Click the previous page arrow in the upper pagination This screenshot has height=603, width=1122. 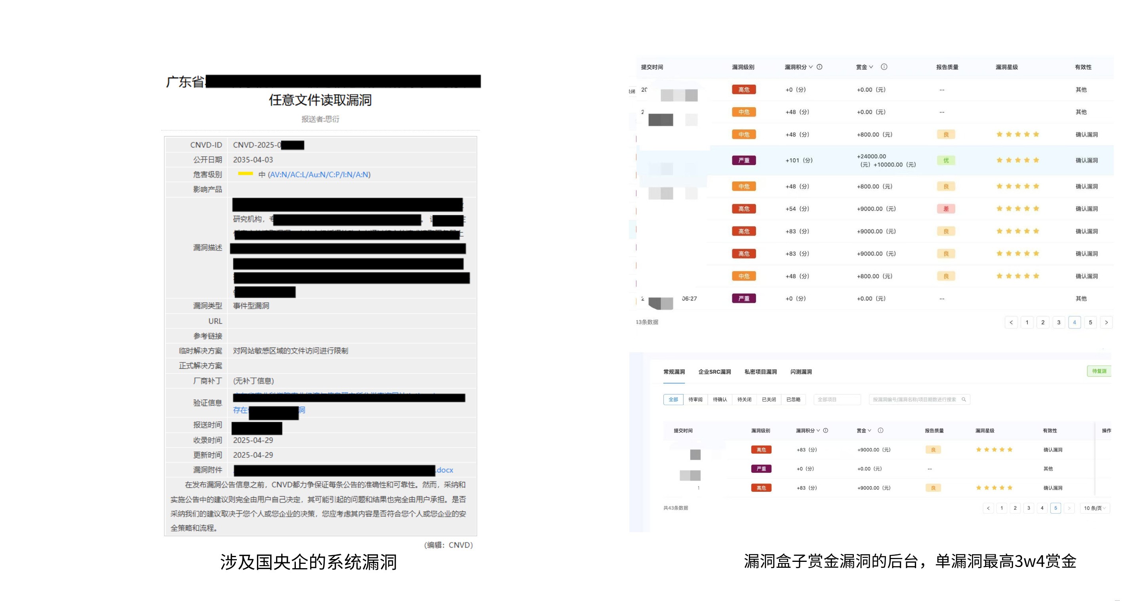(1011, 322)
